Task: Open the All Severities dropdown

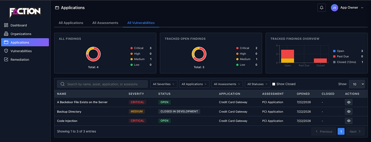Action: click(164, 84)
